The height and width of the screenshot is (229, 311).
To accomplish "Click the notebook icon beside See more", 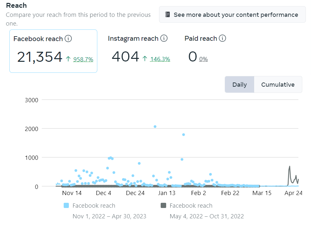I will point(167,15).
